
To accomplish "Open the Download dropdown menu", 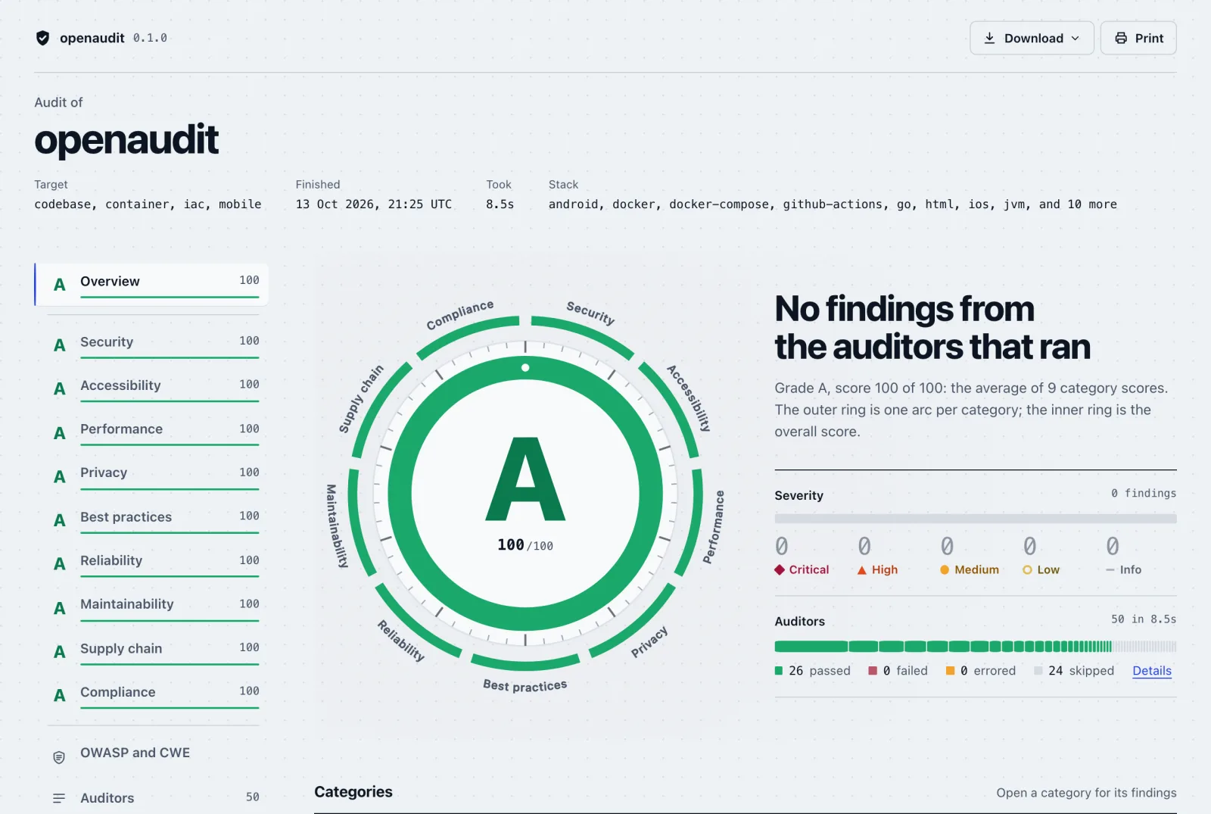I will [1032, 38].
